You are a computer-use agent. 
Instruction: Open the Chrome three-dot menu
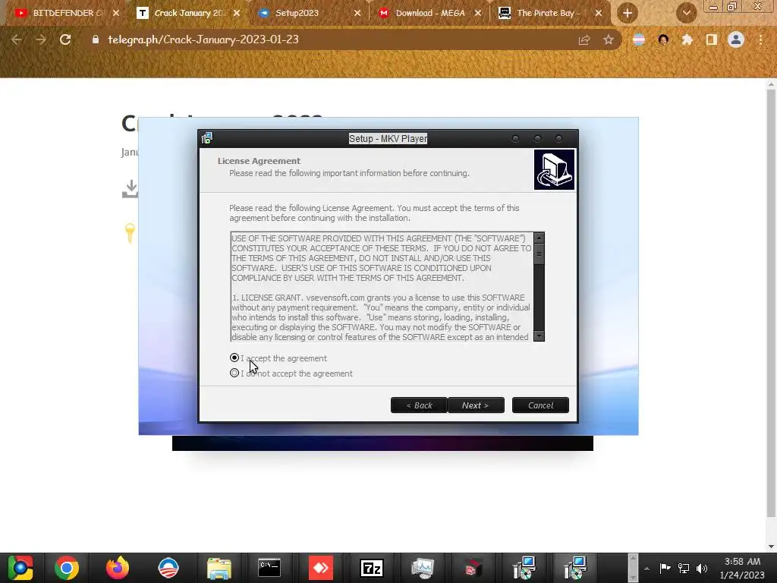pos(760,39)
